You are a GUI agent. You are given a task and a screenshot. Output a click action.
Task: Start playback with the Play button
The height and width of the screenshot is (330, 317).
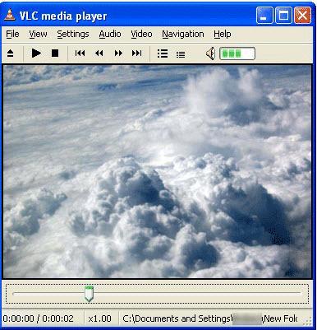tap(36, 53)
